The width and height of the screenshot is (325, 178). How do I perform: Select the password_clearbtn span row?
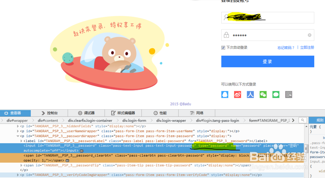[x=152, y=158]
